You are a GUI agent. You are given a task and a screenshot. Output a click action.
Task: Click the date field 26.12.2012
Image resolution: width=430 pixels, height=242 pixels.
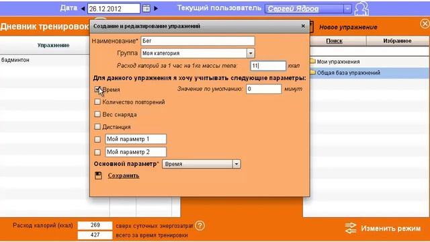114,9
